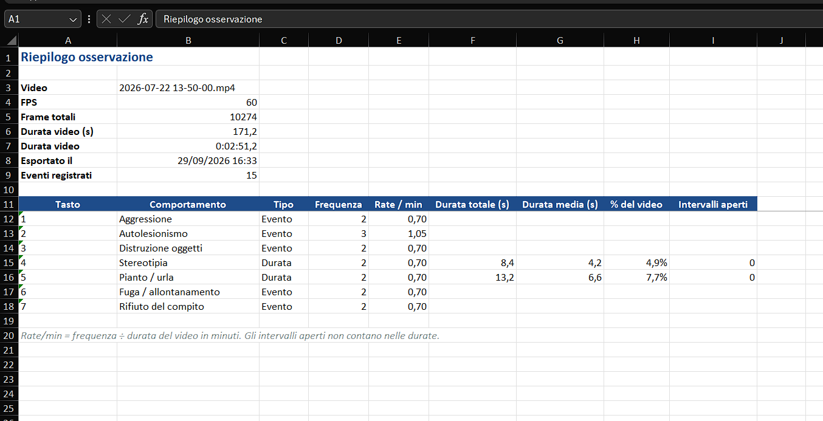Click in the formula bar text field
Viewport: 823px width, 421px height.
point(489,19)
